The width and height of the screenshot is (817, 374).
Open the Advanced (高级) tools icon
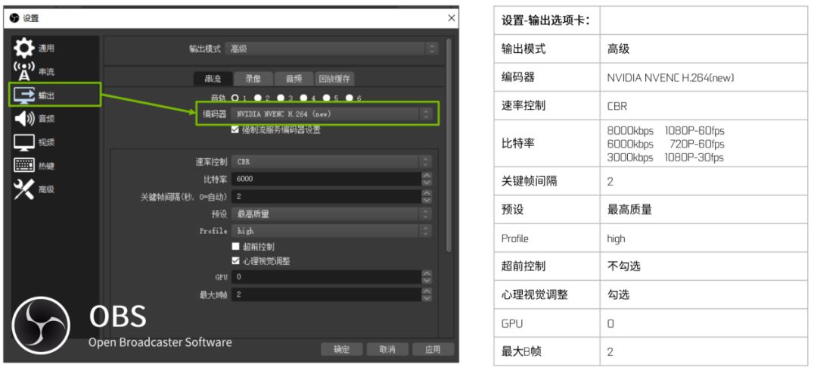click(23, 189)
